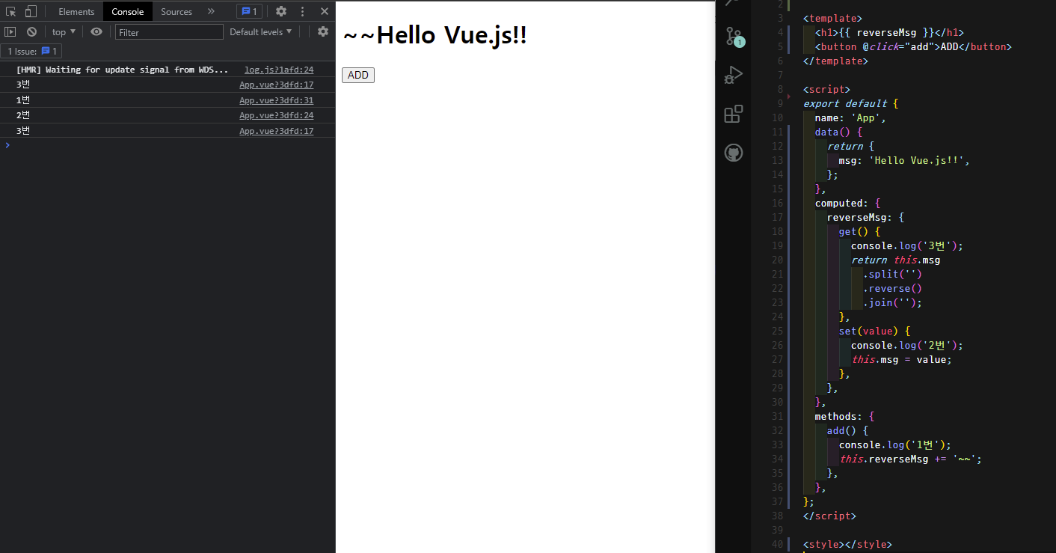Click the '<h1>{{ reverseMsg }}</h1>' template line
The width and height of the screenshot is (1056, 553).
coord(889,32)
